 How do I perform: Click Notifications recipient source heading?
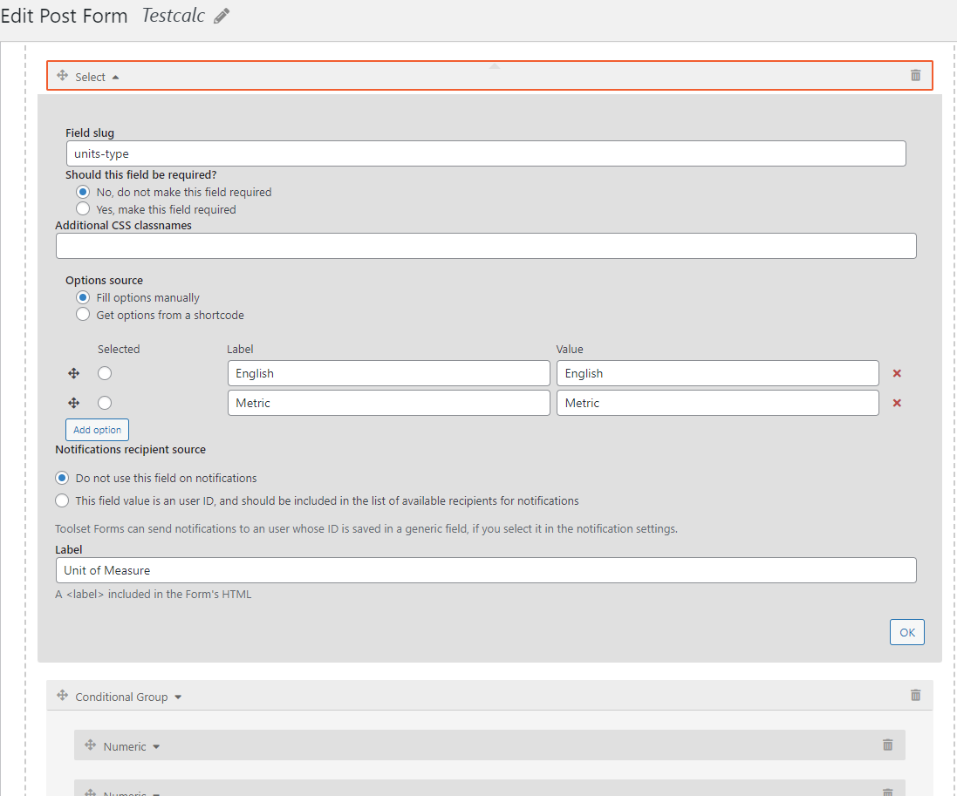click(131, 450)
